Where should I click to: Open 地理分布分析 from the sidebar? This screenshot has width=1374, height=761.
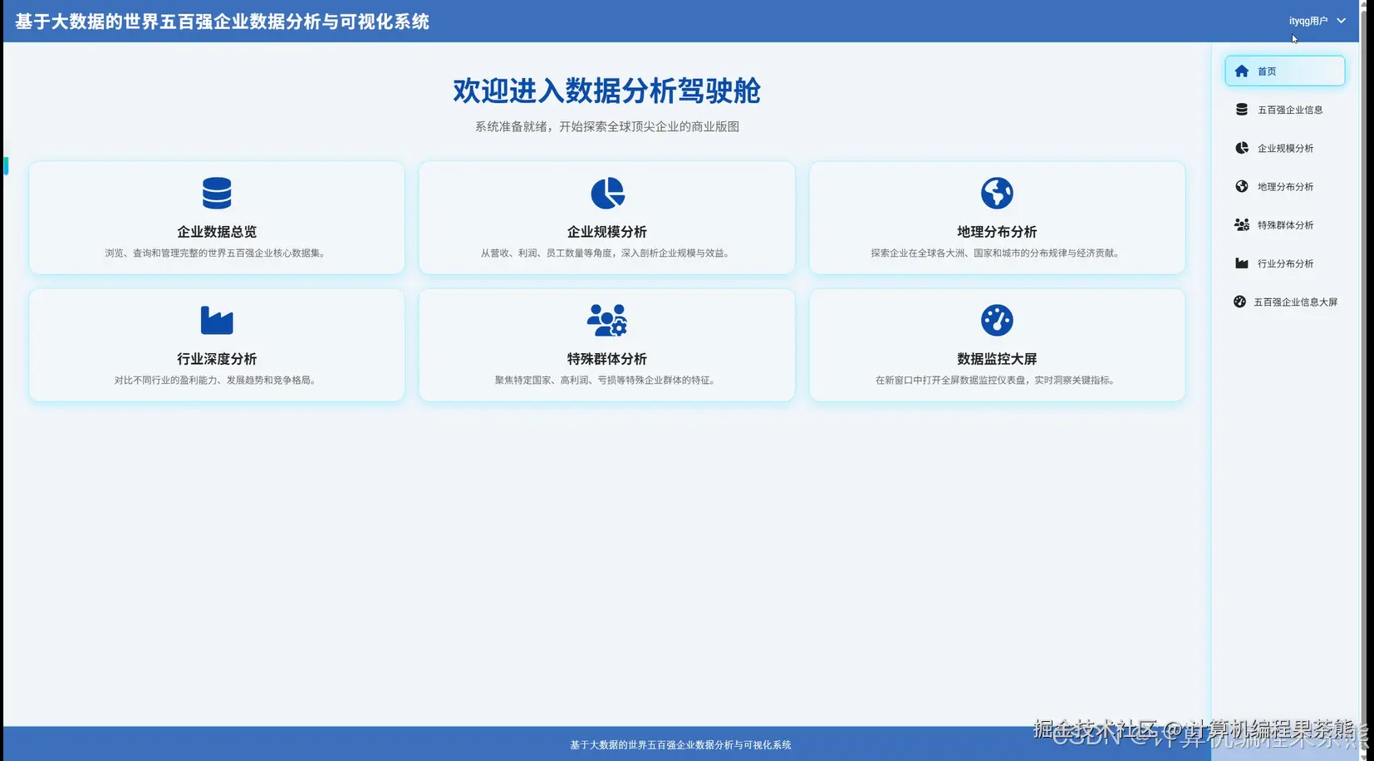pos(1284,186)
